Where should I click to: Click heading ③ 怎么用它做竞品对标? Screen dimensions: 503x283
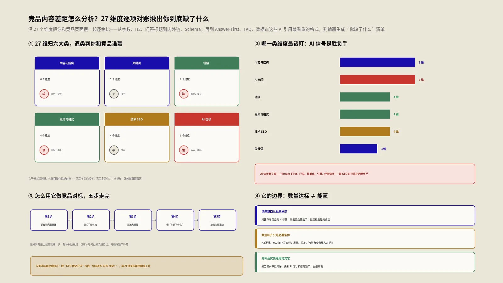[69, 196]
